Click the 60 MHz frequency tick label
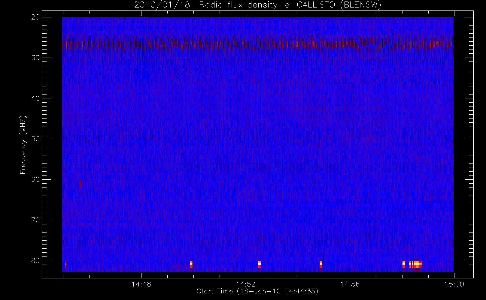 35,179
